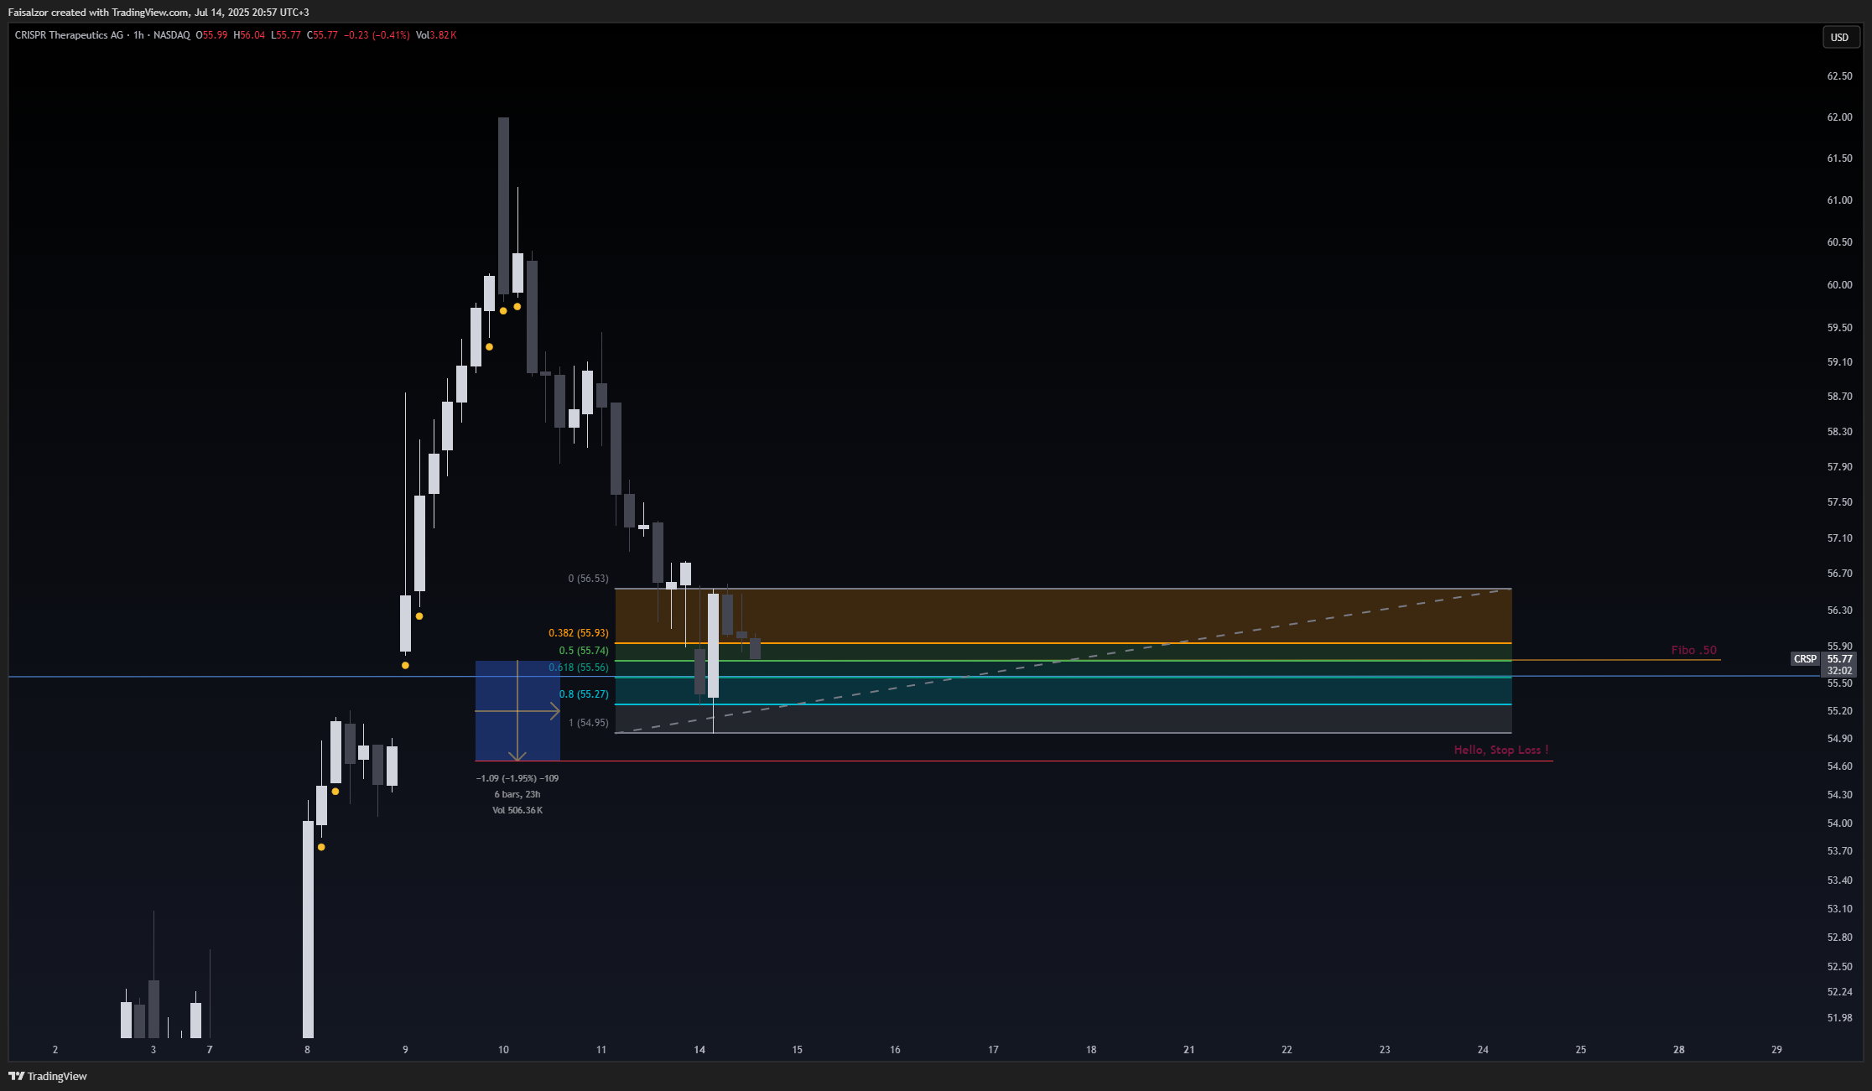The image size is (1872, 1091).
Task: Click the TradingView logo at bottom left
Action: pyautogui.click(x=48, y=1076)
